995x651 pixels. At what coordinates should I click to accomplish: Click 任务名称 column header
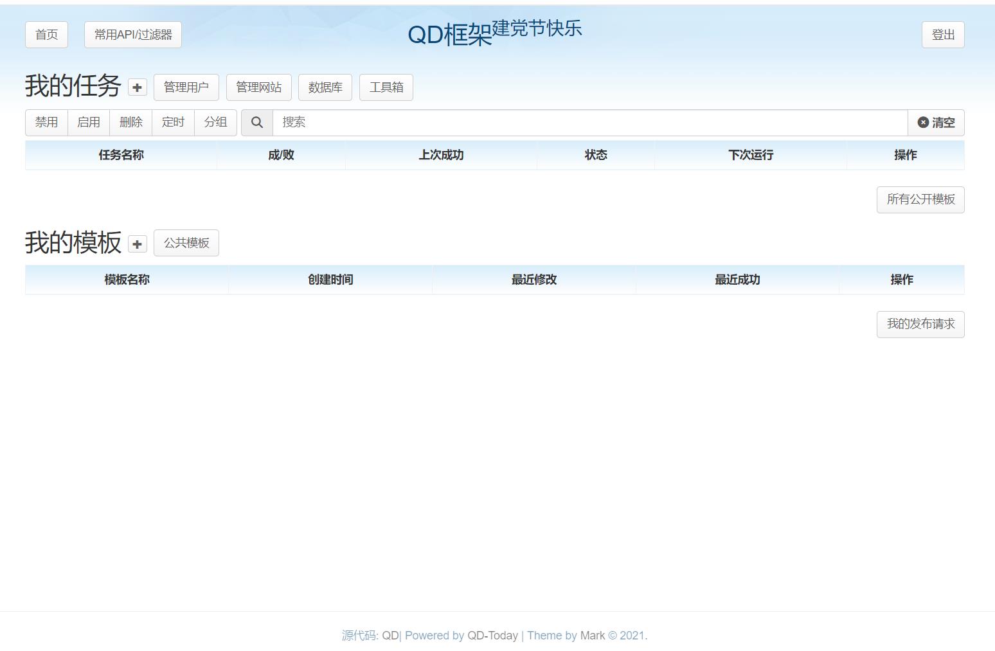121,155
